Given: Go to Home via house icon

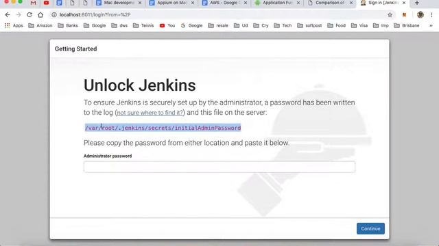Looking at the screenshot, I should point(40,15).
